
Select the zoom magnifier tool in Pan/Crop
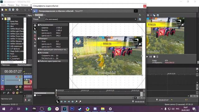point(35,32)
